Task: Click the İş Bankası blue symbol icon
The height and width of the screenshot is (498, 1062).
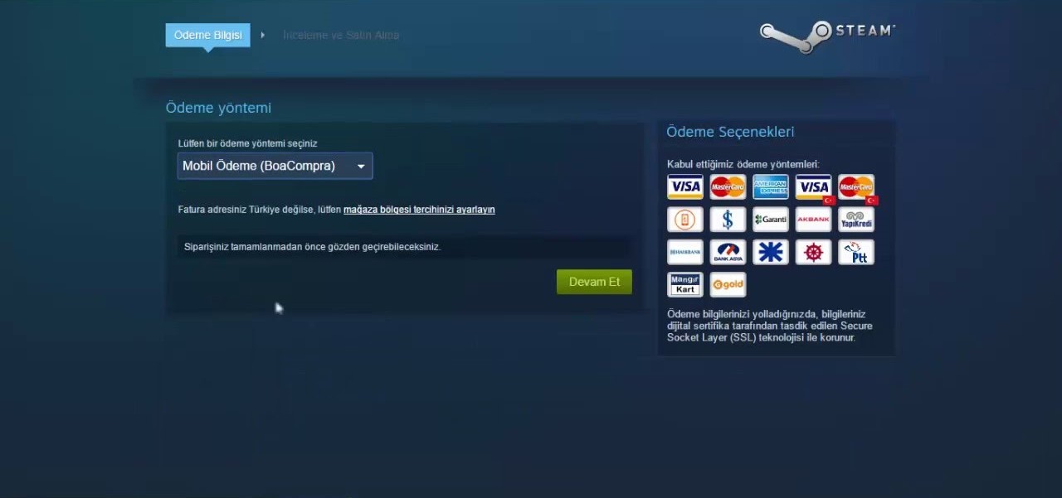Action: tap(728, 220)
